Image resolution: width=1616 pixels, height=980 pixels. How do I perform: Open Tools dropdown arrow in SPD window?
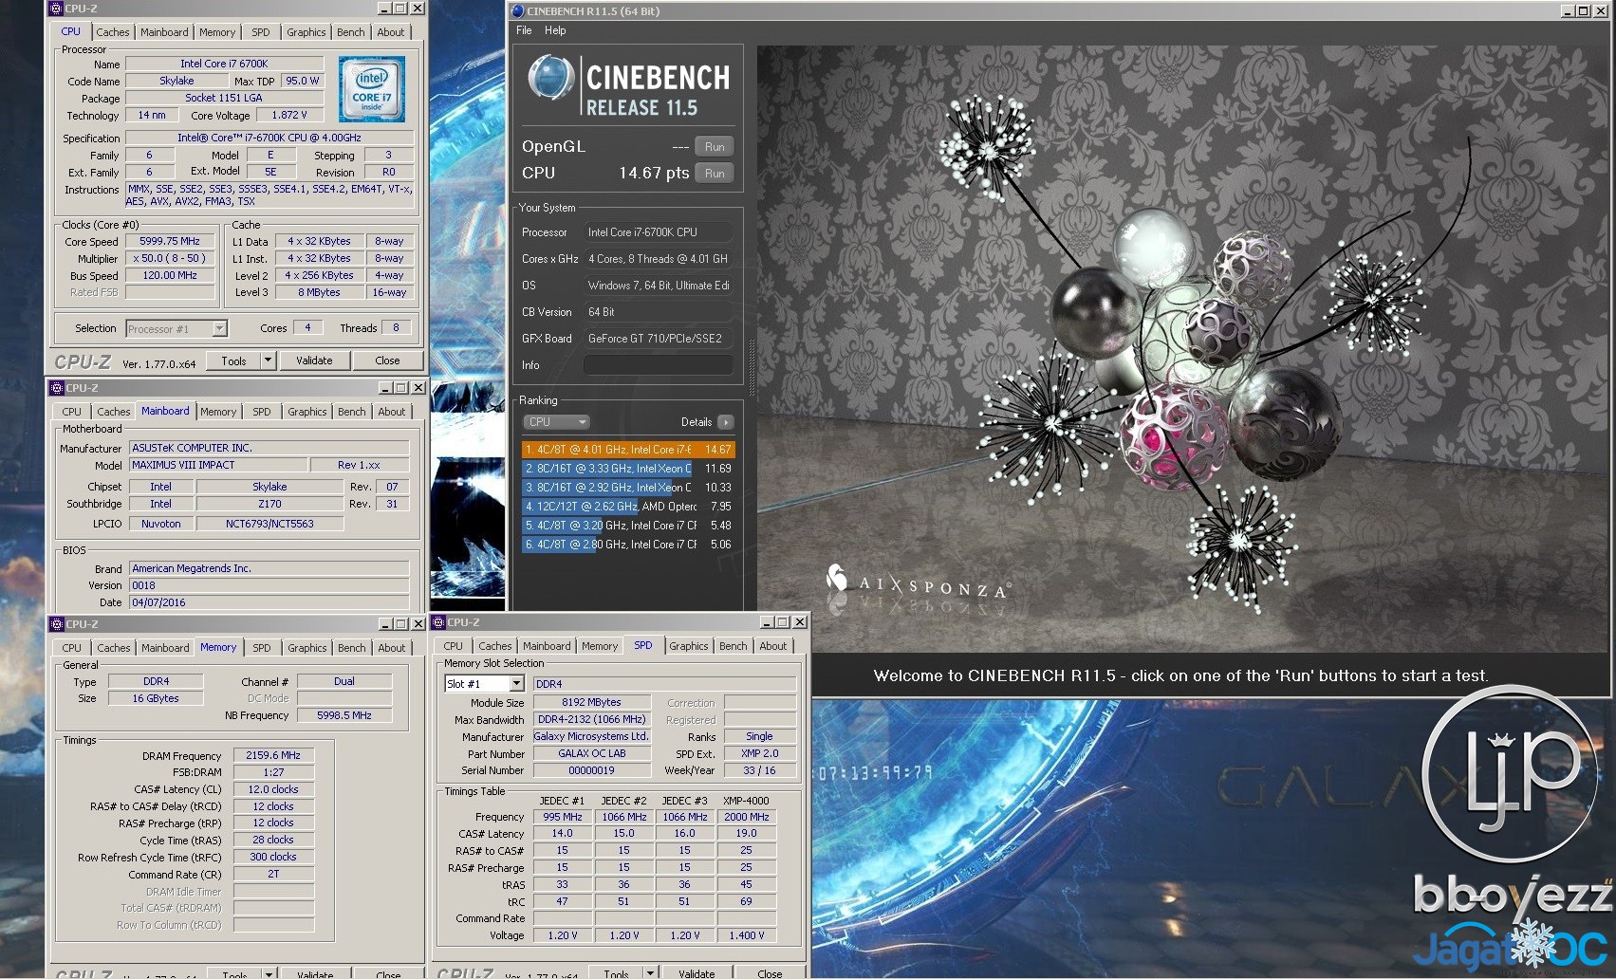click(650, 972)
